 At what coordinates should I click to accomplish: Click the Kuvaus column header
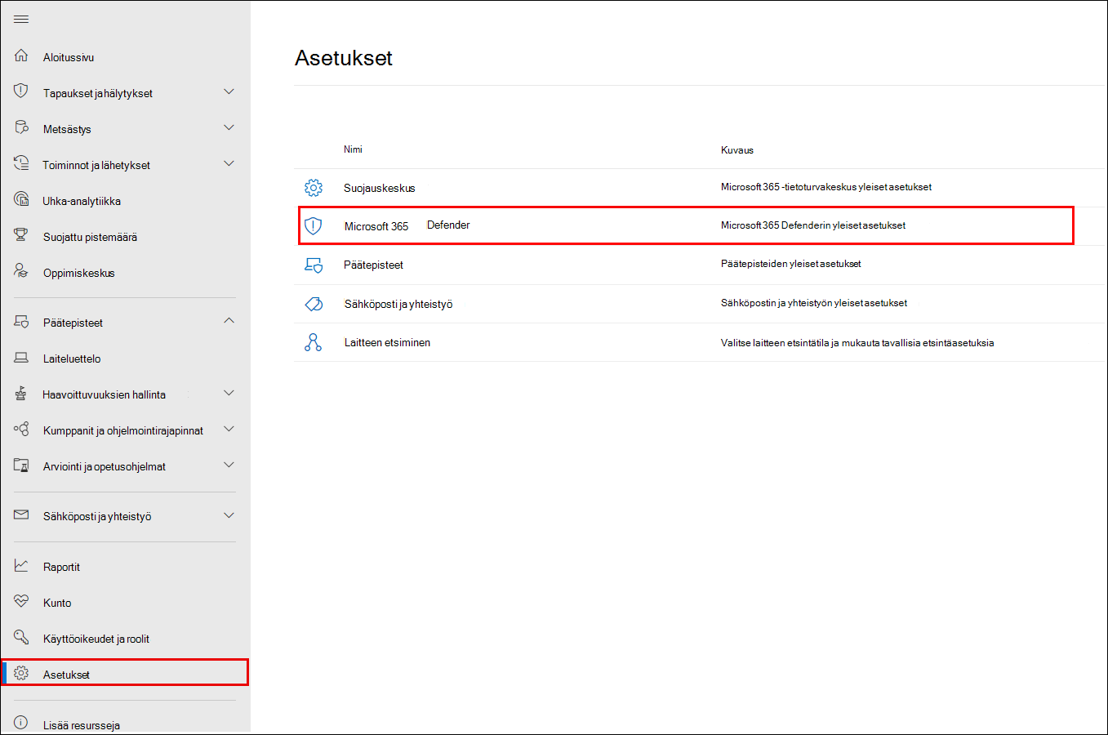737,150
